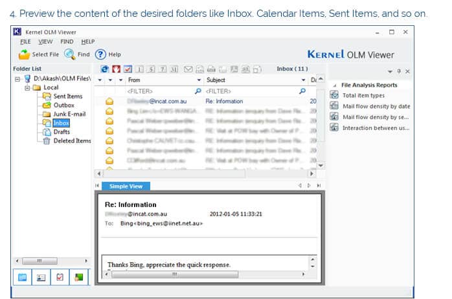This screenshot has height=299, width=452.
Task: Switch to contacts view icon at bottom-left
Action: click(x=41, y=277)
